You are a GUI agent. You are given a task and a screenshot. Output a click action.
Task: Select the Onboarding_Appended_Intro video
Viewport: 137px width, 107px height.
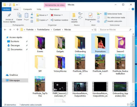click(x=120, y=89)
